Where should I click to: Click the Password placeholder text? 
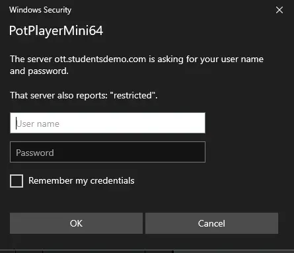tap(35, 153)
